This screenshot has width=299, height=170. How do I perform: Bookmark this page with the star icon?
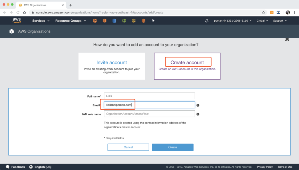(263, 12)
